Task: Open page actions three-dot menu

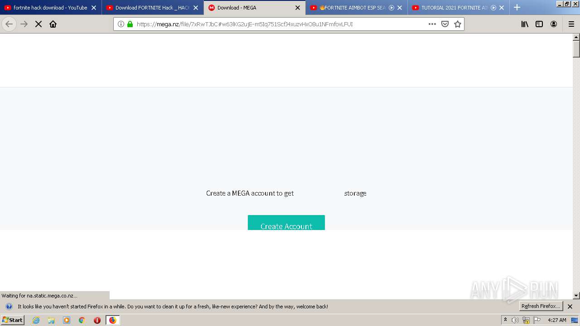Action: 432,24
